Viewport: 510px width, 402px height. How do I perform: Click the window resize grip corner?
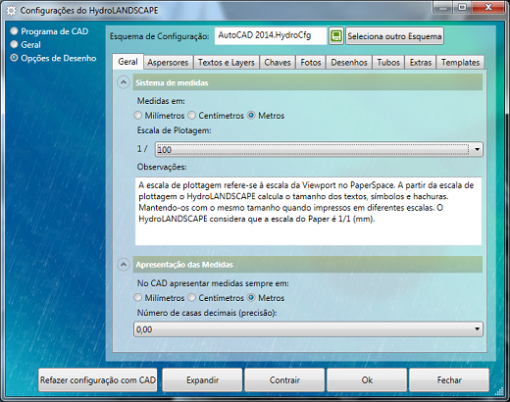[x=499, y=391]
